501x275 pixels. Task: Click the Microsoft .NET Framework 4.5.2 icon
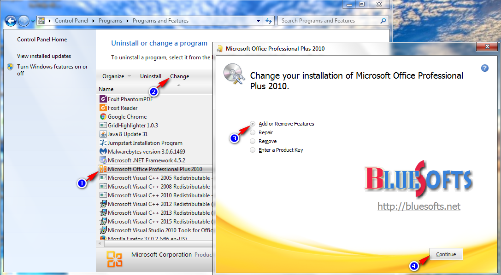(103, 160)
